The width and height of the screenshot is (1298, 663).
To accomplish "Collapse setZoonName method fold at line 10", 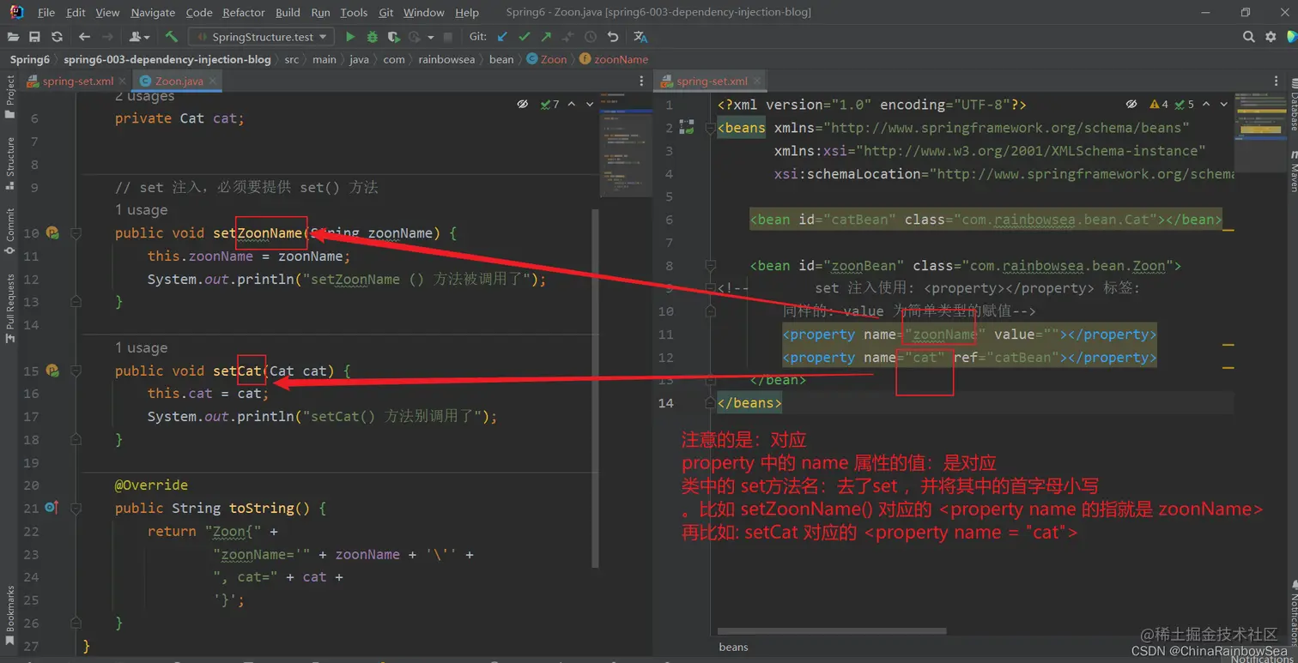I will (76, 232).
